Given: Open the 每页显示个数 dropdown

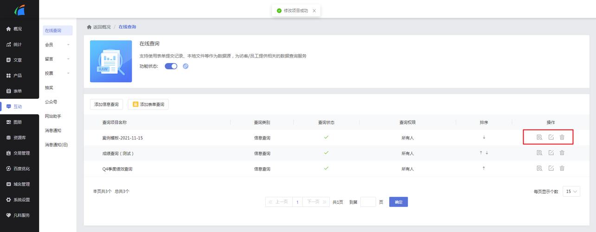Looking at the screenshot, I should tap(571, 192).
